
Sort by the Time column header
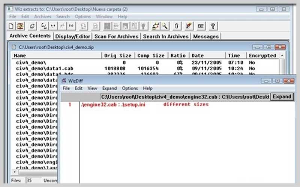click(x=236, y=55)
